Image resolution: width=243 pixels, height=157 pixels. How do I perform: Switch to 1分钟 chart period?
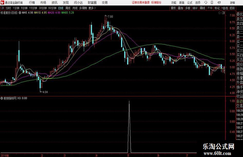click(16, 8)
